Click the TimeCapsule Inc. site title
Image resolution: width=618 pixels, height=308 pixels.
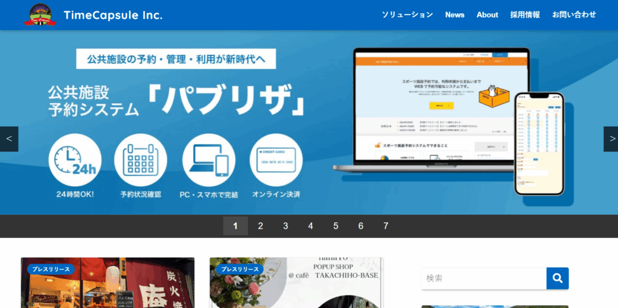coord(113,15)
